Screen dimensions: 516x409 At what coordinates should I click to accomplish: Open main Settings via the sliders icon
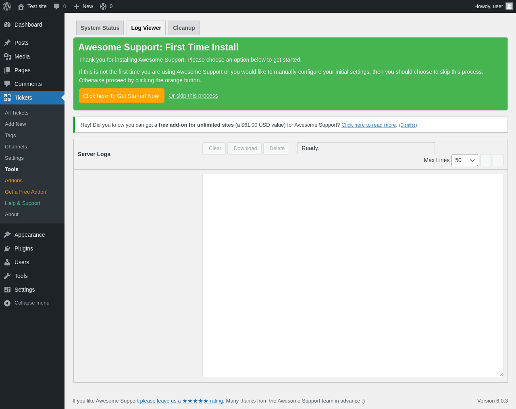click(7, 290)
